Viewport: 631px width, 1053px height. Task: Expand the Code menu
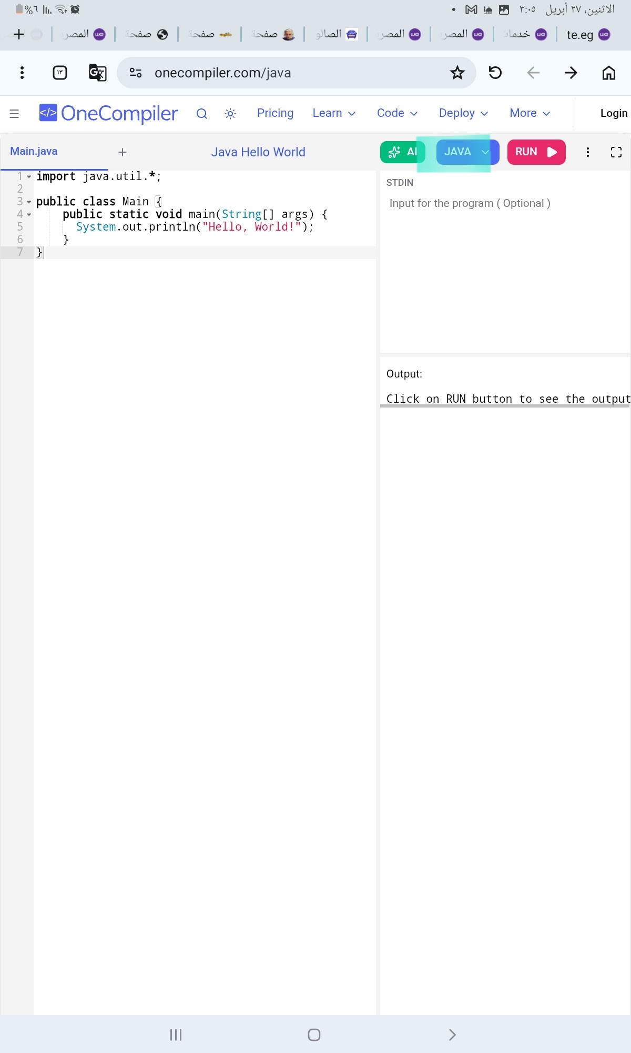pos(397,113)
